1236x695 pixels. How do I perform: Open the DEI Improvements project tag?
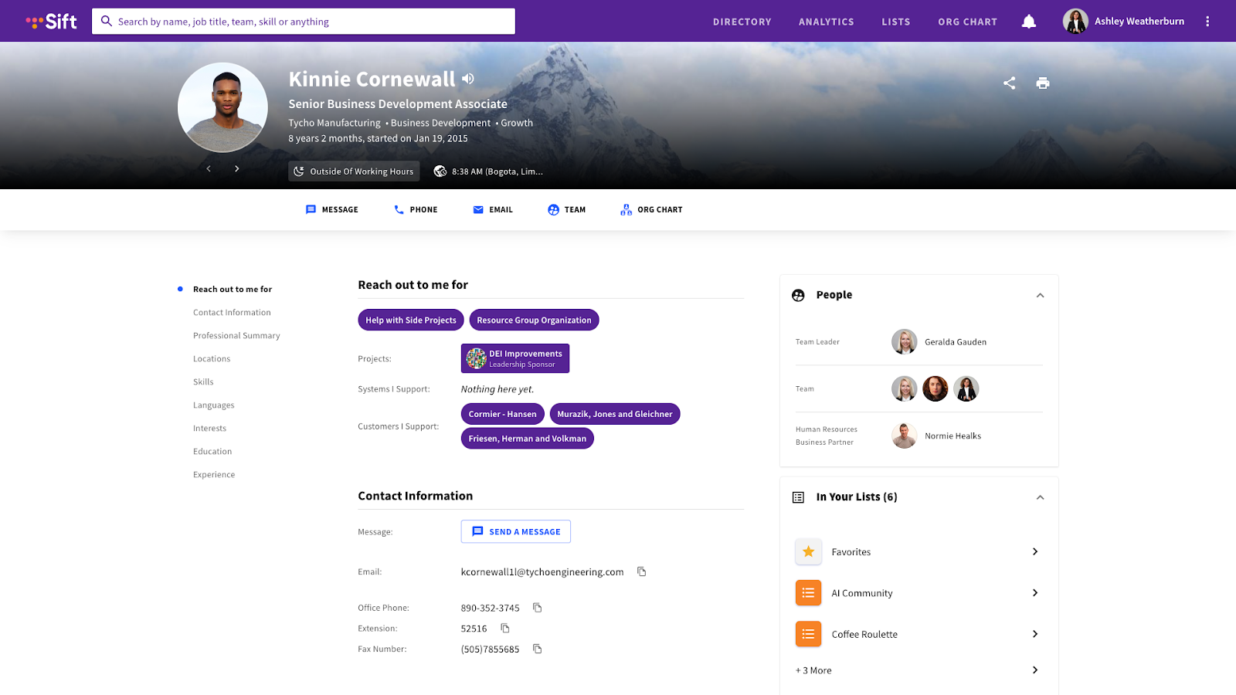tap(515, 358)
